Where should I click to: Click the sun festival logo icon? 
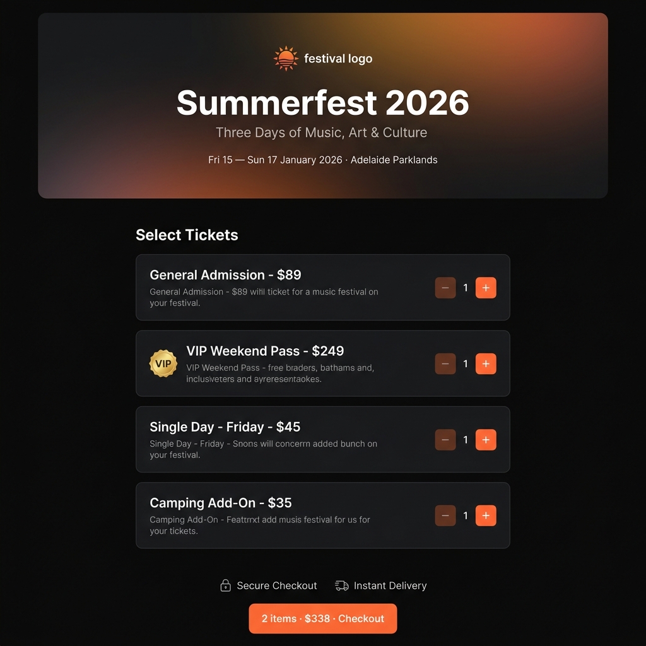tap(286, 59)
